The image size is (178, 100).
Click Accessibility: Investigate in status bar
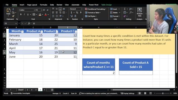pyautogui.click(x=20, y=93)
